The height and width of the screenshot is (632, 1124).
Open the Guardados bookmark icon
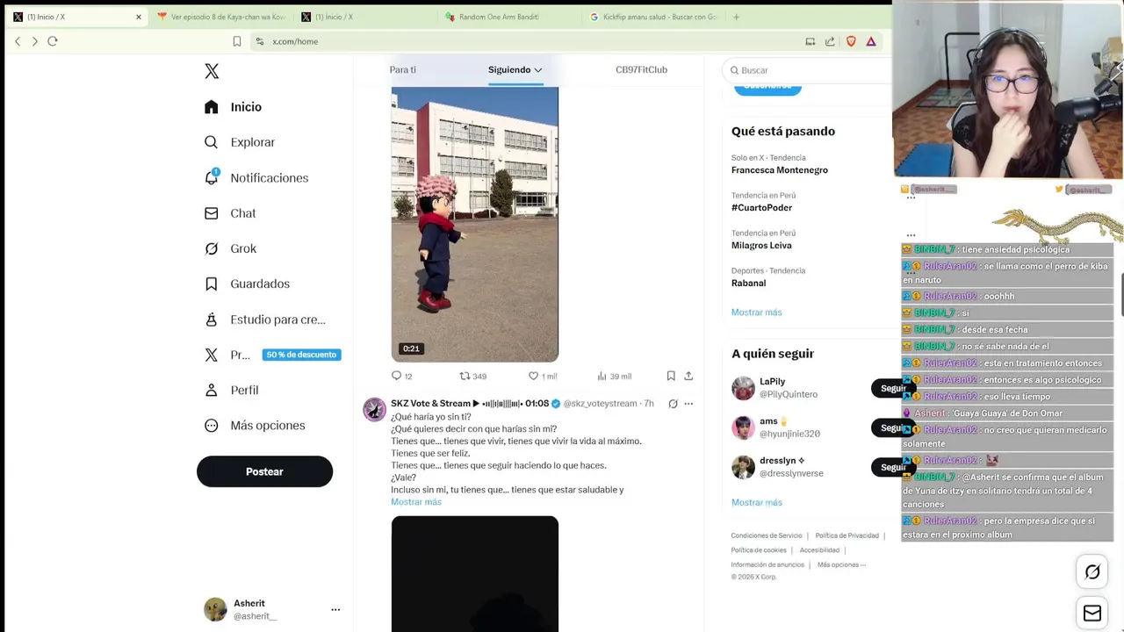(211, 284)
